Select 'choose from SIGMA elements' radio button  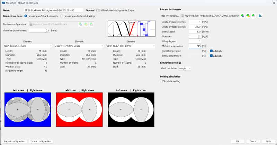26,16
